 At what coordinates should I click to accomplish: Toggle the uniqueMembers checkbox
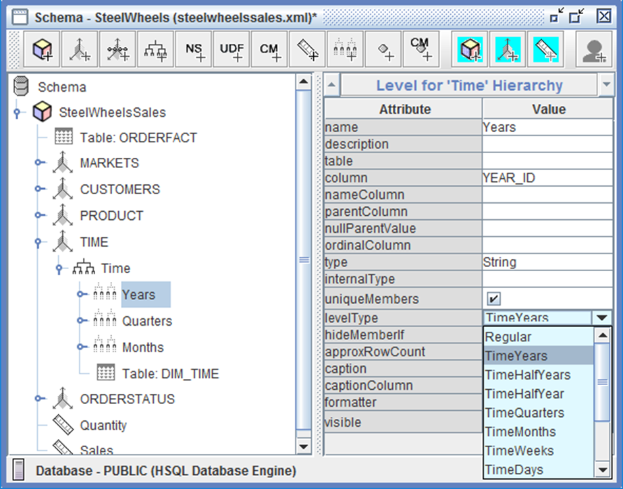494,299
